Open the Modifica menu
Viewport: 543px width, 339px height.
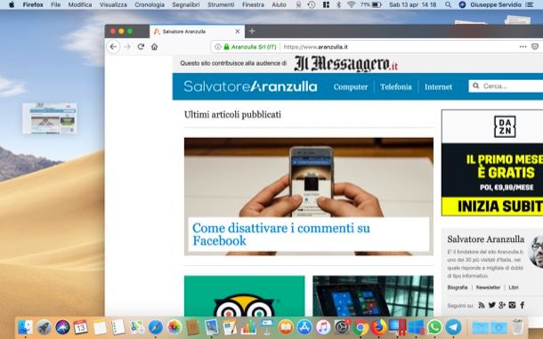pos(80,4)
